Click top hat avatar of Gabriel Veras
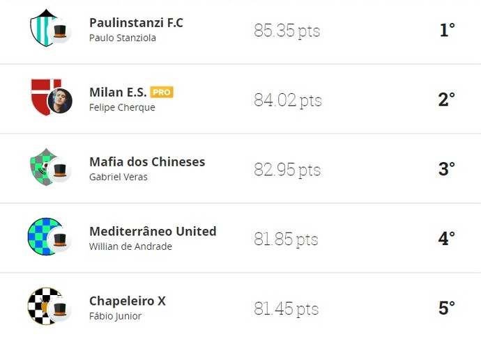Viewport: 481px width, 341px height. pyautogui.click(x=60, y=170)
